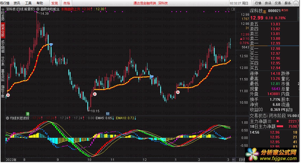Click the 涨停 14.18 value
The image size is (301, 163).
pos(275,74)
